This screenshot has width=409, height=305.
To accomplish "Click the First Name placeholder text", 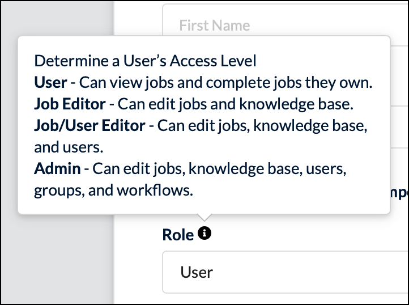I will 214,26.
